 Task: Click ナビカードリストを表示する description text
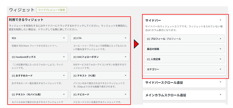[x=97, y=102]
